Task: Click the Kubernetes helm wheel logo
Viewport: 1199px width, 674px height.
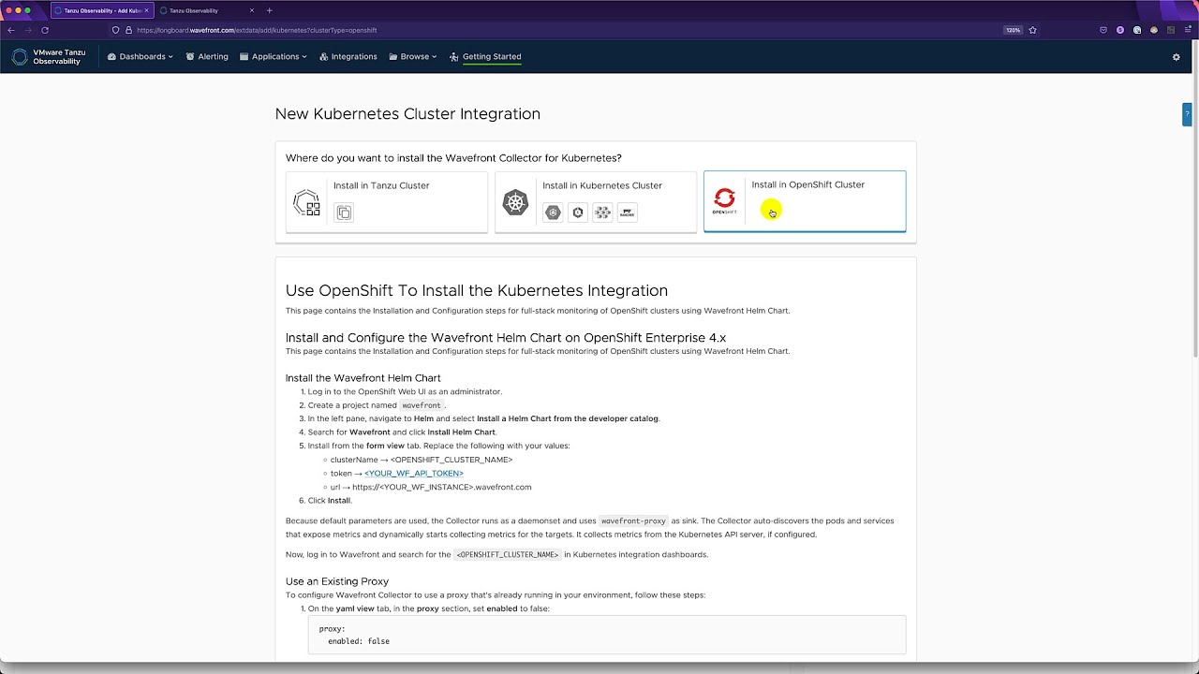Action: pyautogui.click(x=515, y=202)
